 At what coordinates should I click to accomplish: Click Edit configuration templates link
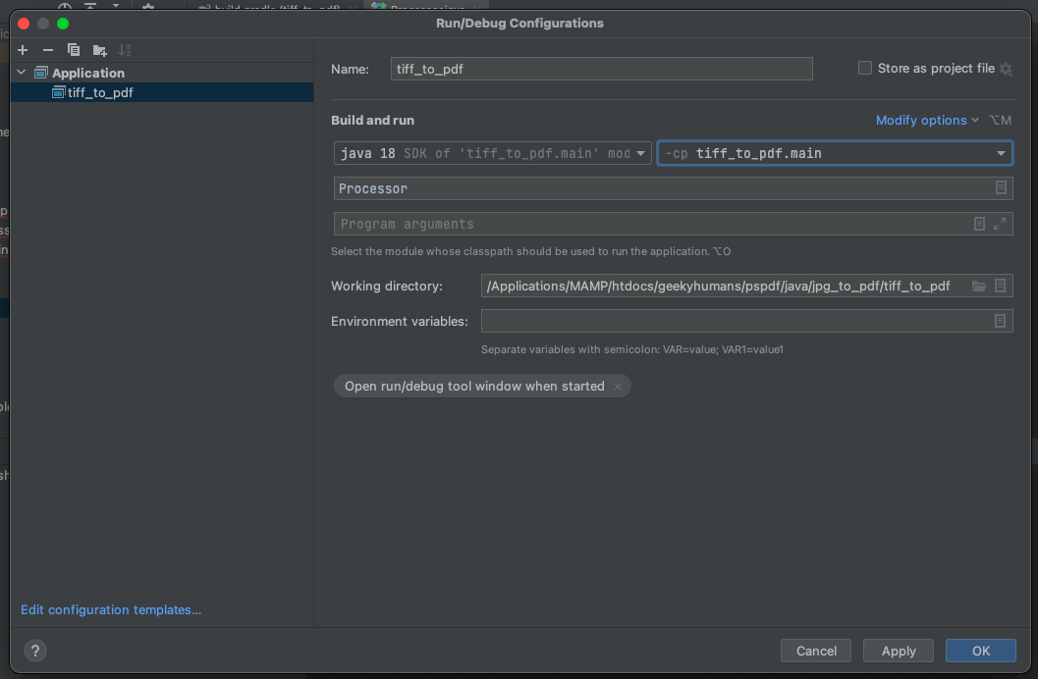point(110,609)
